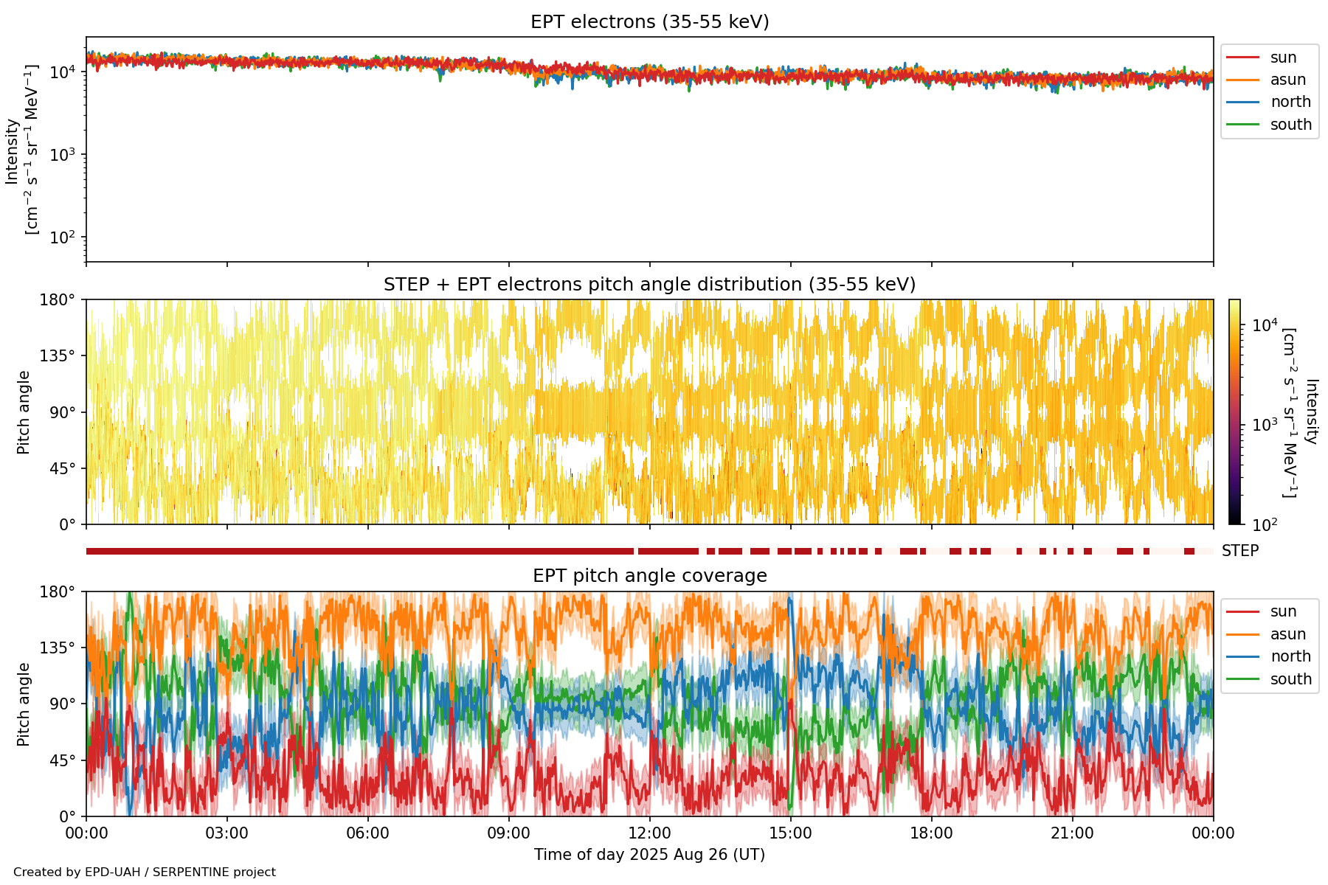Click the 'EPT electrons (35-55 keV)' title
This screenshot has width=1328, height=885.
pos(649,22)
